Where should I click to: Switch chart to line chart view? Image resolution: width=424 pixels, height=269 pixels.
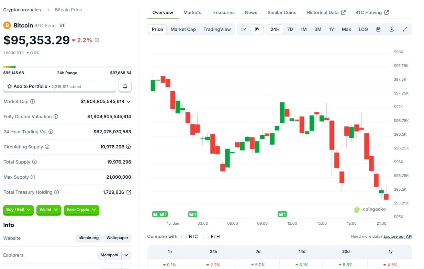tap(244, 29)
